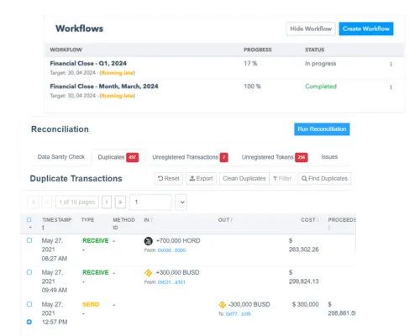420x336 pixels.
Task: Expand the 12:57 PM send transaction row
Action: (29, 322)
